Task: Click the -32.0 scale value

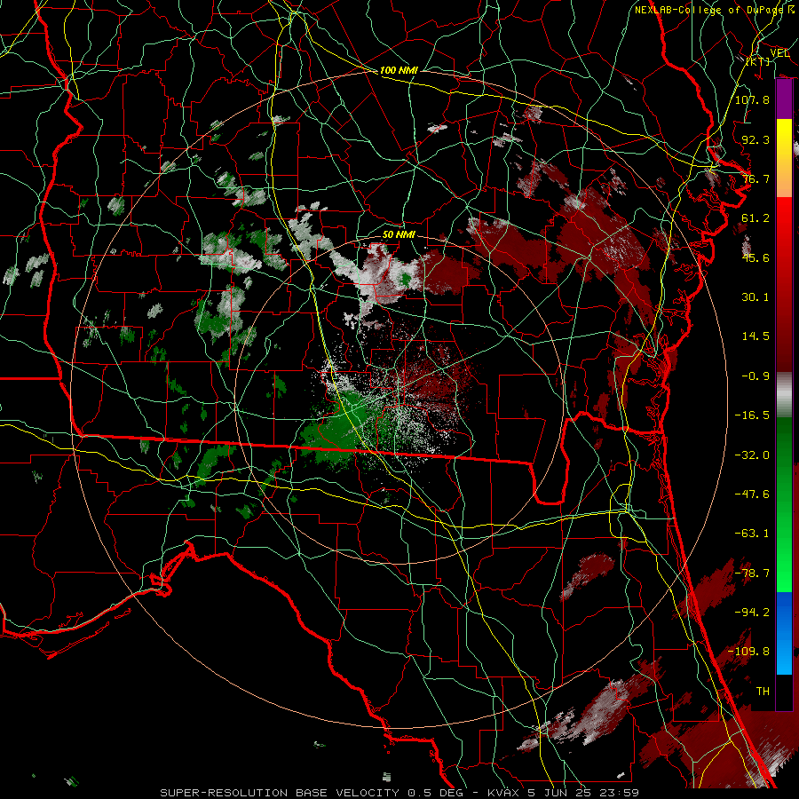Action: click(752, 455)
